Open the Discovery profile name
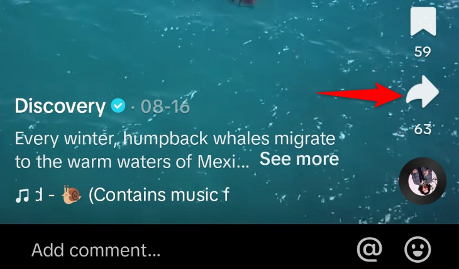459x269 pixels. pos(60,106)
